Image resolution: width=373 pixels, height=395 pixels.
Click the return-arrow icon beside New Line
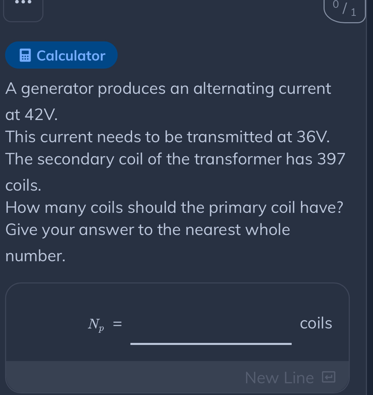(328, 377)
